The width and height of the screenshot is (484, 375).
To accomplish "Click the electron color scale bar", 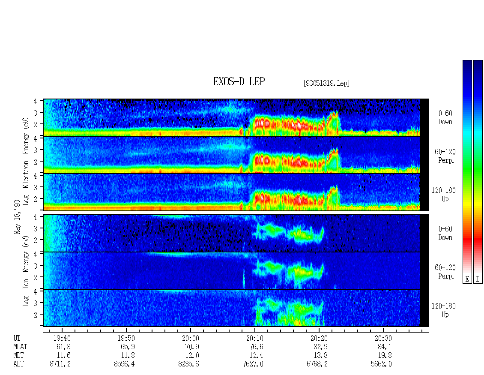I will (x=467, y=167).
